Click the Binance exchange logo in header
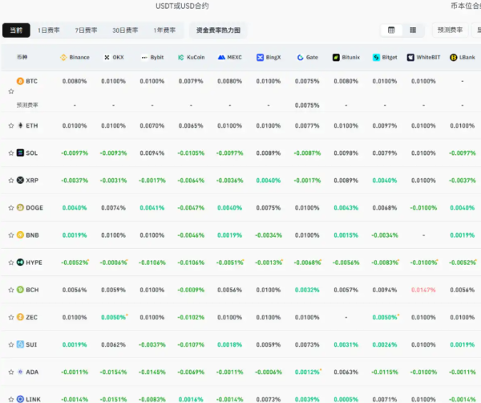This screenshot has height=403, width=481. point(64,58)
